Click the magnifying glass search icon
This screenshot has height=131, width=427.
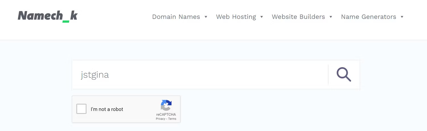pyautogui.click(x=344, y=75)
